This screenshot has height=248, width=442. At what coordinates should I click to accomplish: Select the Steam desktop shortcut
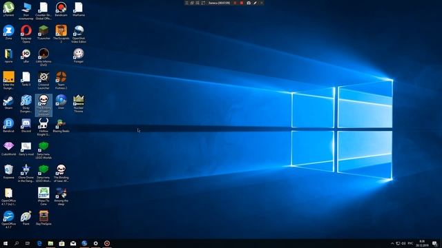(8, 102)
